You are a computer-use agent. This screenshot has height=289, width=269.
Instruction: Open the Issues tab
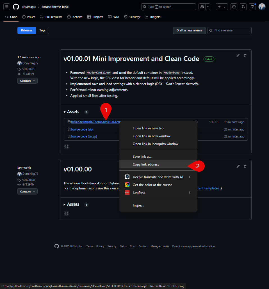click(x=29, y=17)
